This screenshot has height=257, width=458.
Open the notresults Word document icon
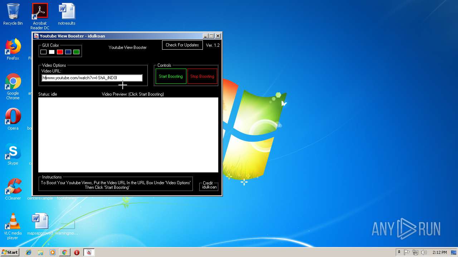point(67,14)
